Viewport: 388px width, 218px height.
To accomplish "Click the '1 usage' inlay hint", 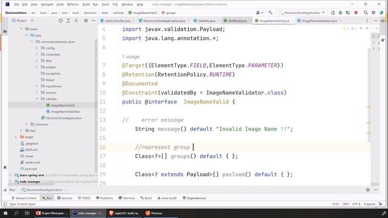I will pos(131,56).
